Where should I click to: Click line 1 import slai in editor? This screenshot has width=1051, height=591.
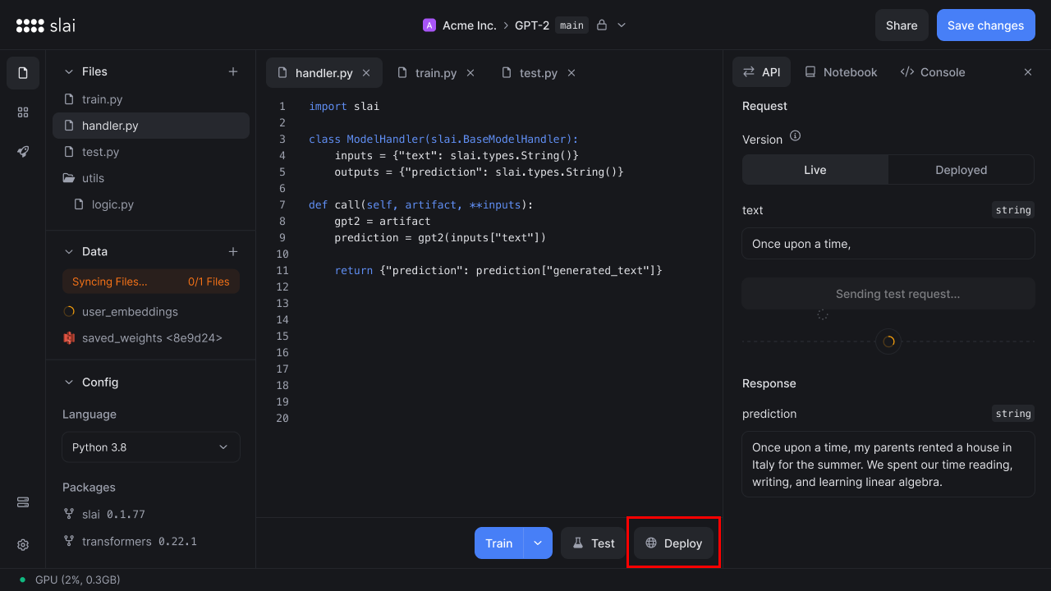[344, 106]
